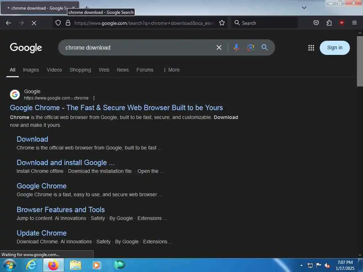
Task: Click into the Google search query field
Action: (139, 48)
